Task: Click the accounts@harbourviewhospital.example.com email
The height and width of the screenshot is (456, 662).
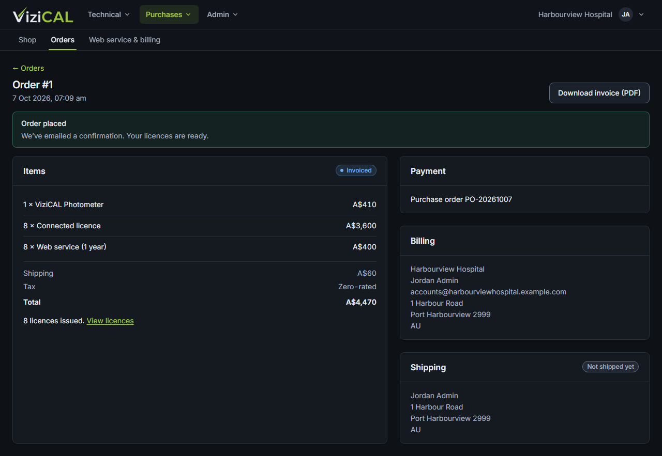Action: click(x=488, y=292)
